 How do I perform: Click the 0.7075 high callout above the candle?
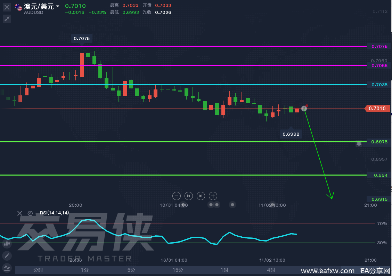coord(82,38)
